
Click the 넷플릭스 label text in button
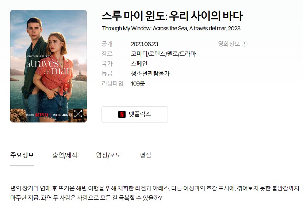pyautogui.click(x=140, y=114)
